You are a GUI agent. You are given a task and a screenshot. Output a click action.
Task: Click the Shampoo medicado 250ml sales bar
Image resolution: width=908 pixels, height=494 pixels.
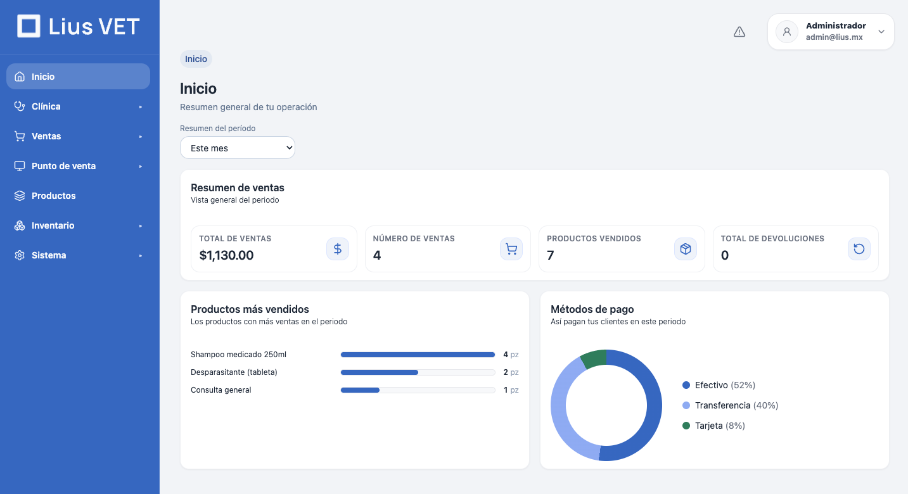point(418,355)
